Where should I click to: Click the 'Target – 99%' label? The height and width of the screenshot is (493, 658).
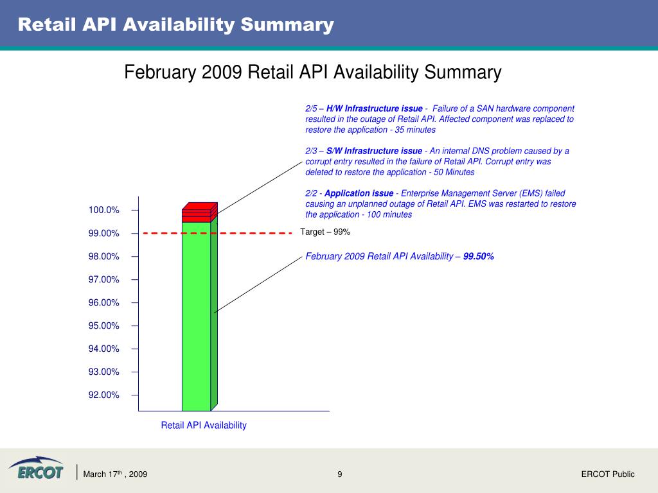325,232
